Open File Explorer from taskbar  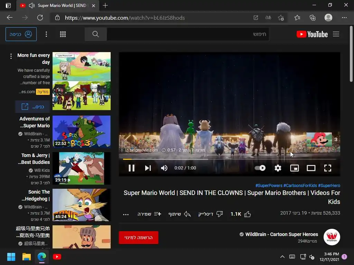pyautogui.click(x=26, y=257)
